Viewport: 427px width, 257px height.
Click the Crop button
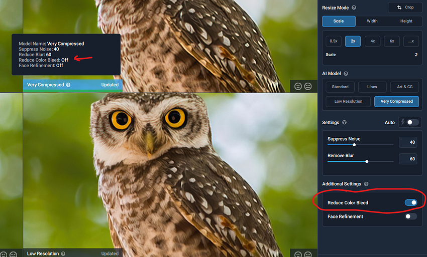[x=405, y=8]
